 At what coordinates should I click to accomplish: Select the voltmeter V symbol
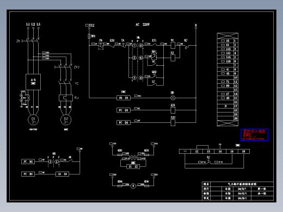click(133, 186)
